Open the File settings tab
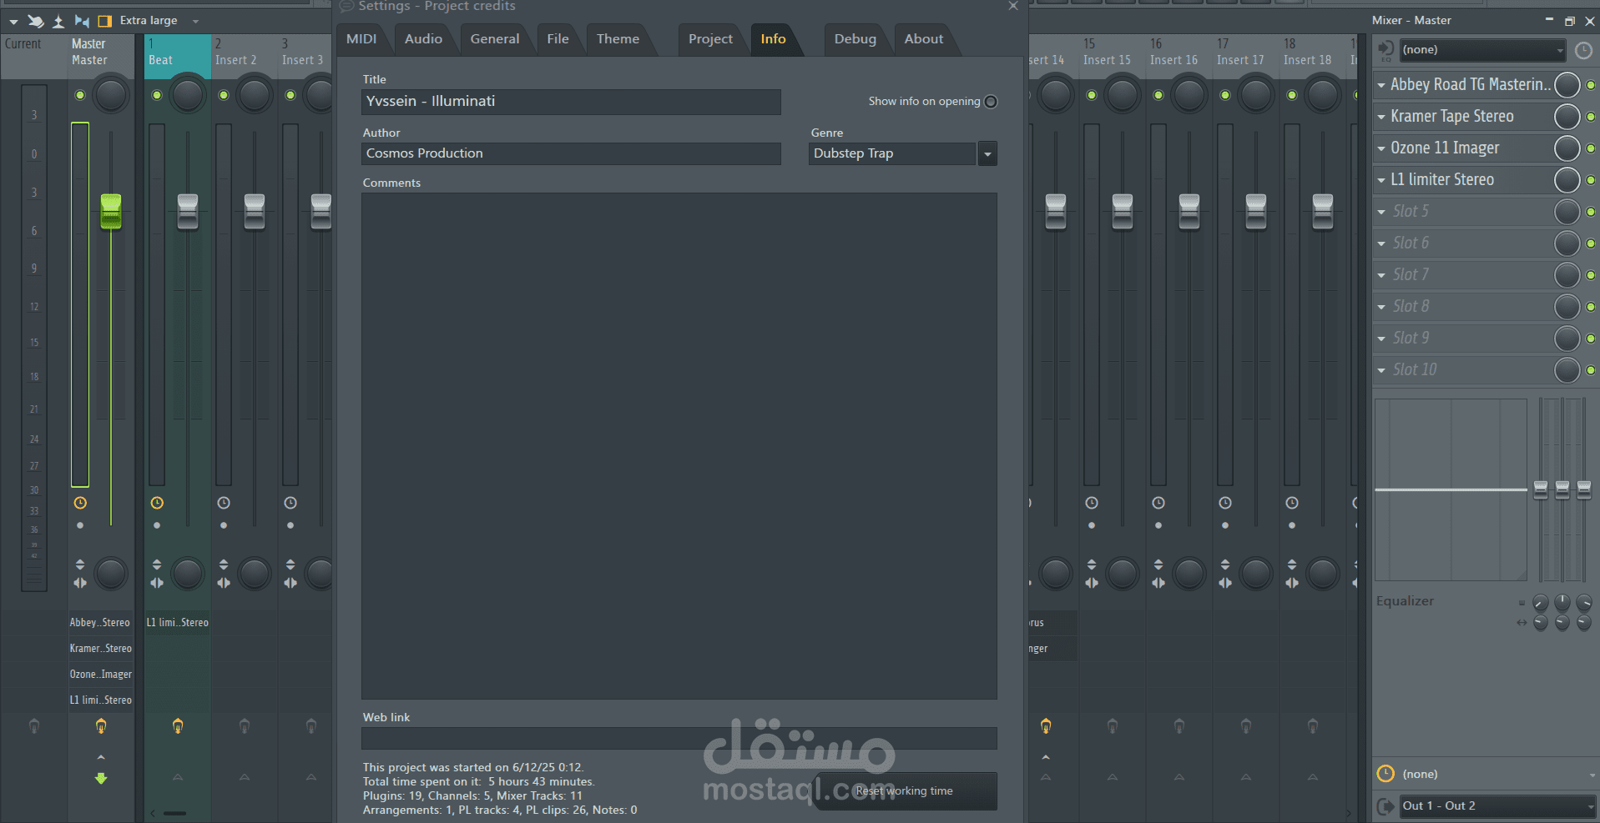Image resolution: width=1600 pixels, height=823 pixels. (558, 39)
